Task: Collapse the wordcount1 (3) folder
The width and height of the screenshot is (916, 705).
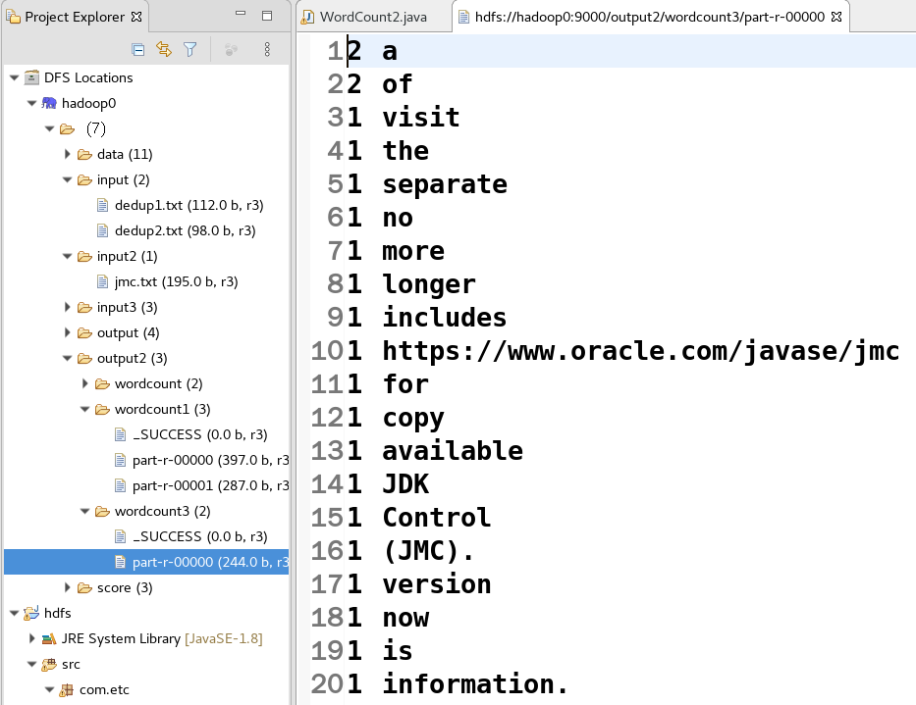Action: (84, 409)
